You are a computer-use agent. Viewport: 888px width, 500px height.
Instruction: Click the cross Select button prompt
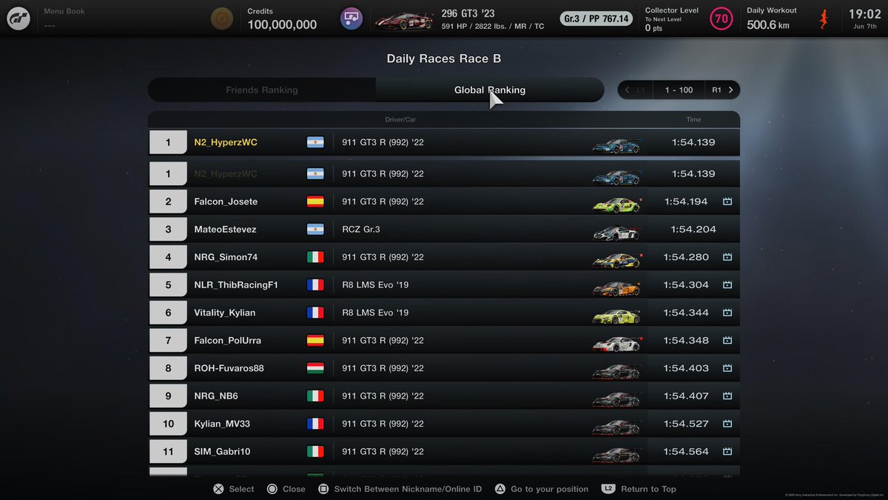tap(234, 489)
